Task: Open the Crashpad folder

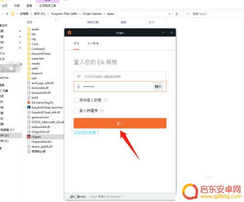Action: click(36, 49)
